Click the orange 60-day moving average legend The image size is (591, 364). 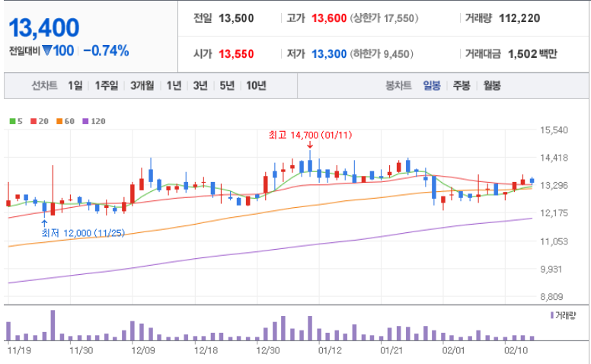coord(65,121)
